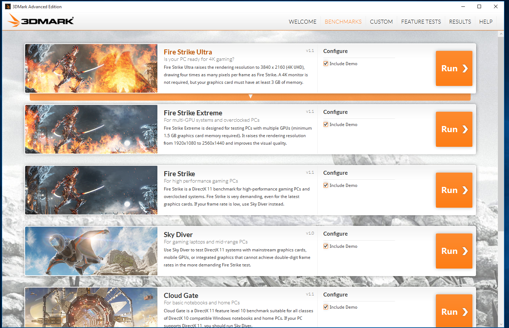This screenshot has height=328, width=509.
Task: Go to the FEATURE TESTS tab
Action: 421,22
